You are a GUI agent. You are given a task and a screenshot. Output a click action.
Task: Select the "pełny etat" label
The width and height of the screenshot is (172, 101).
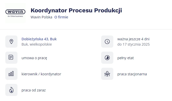[125, 58]
